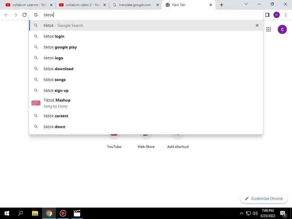Viewport: 292px width, 219px height.
Task: Choose the 'tiktok google play' suggestion
Action: 146,47
